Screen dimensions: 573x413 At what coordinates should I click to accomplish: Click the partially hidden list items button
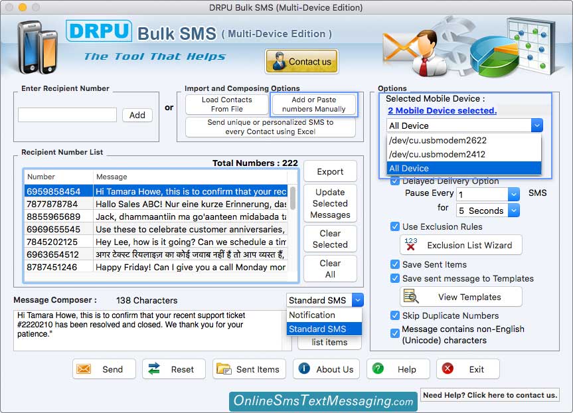point(329,343)
